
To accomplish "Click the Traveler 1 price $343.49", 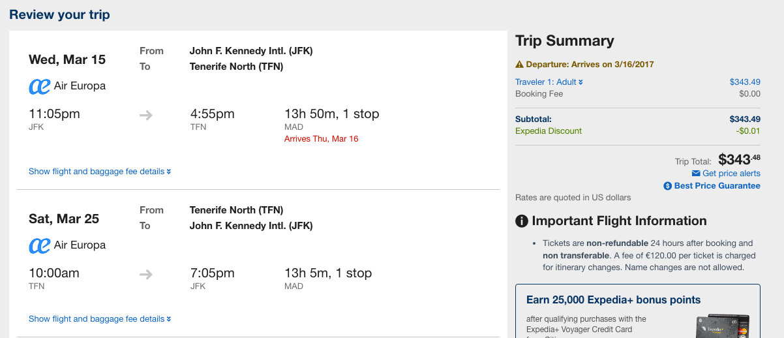I will (745, 82).
